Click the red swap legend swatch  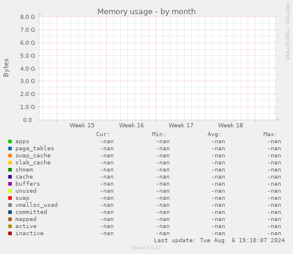[10, 198]
